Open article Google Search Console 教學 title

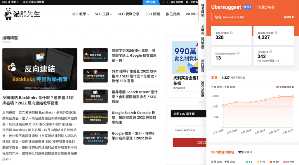(x=134, y=117)
